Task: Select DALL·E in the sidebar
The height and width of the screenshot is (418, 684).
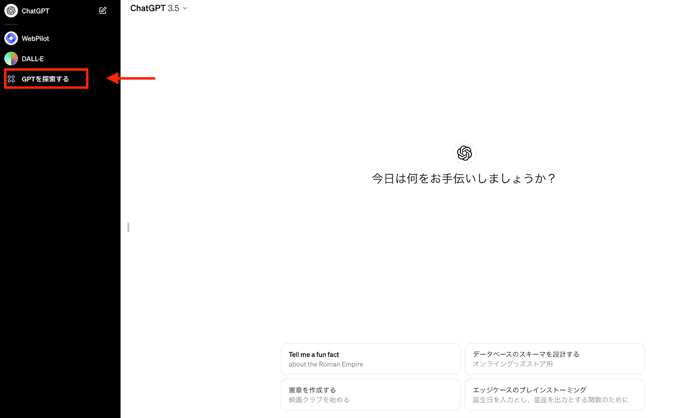Action: pyautogui.click(x=32, y=59)
